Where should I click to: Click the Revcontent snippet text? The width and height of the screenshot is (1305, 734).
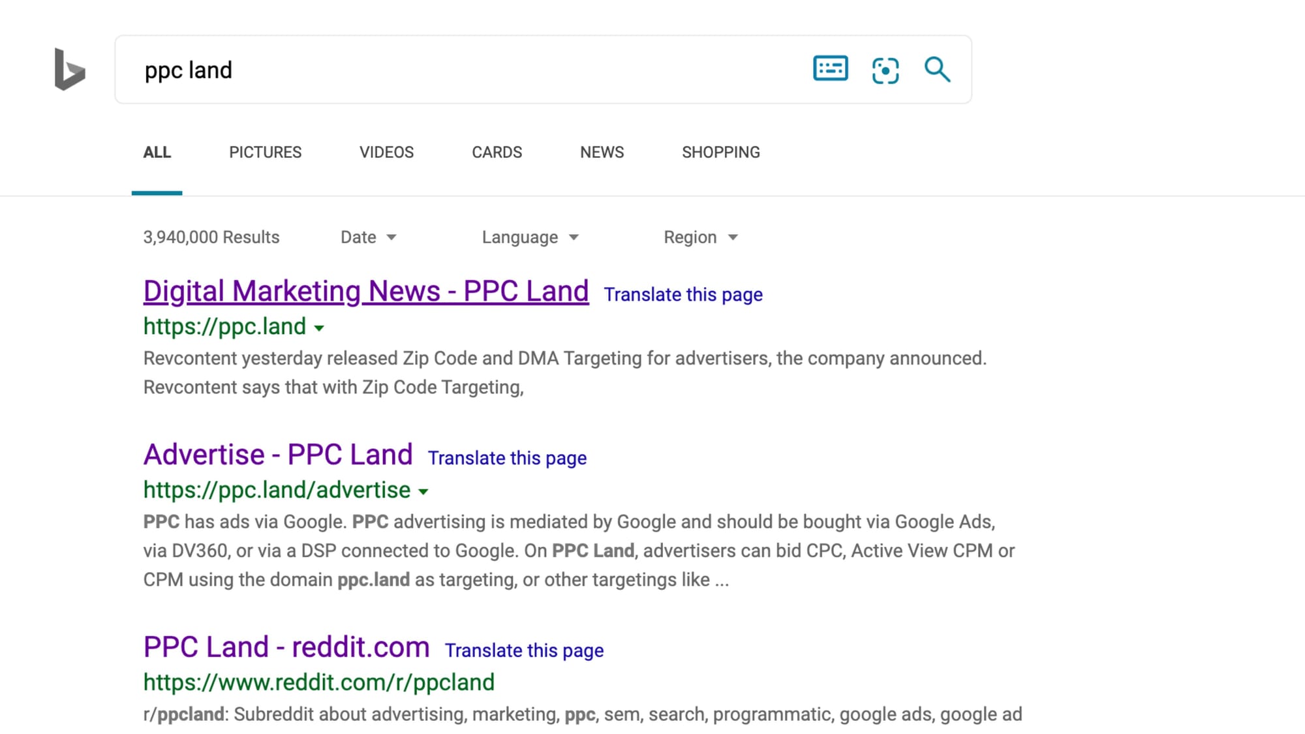pos(565,373)
